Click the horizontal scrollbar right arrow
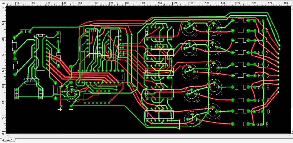Screen dimensions: 293x143 pos(289,136)
